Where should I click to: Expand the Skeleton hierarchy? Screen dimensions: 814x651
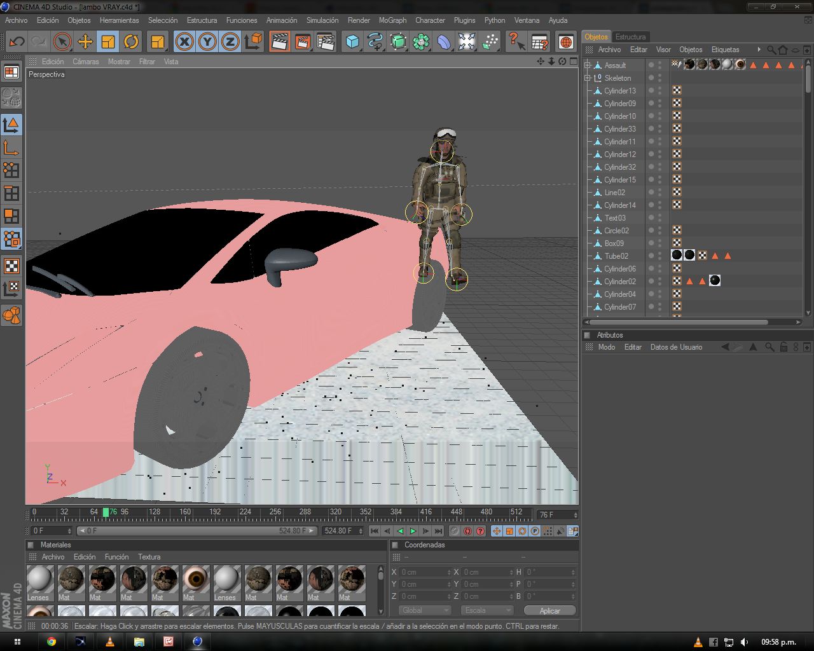point(588,78)
